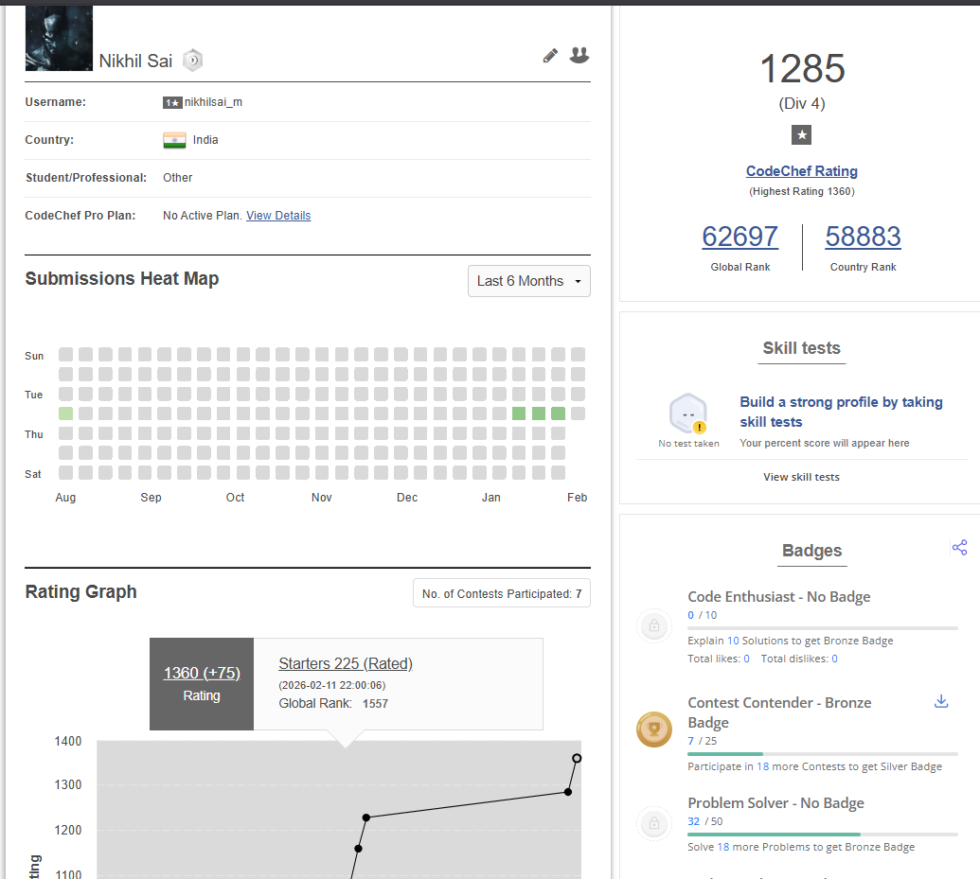The image size is (980, 879).
Task: Click the hexagon badge beside Nikhil Sai
Action: (192, 61)
